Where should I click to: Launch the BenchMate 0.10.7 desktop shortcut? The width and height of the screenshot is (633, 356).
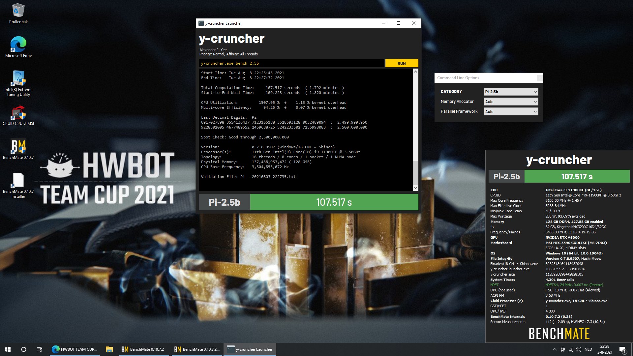pyautogui.click(x=18, y=149)
